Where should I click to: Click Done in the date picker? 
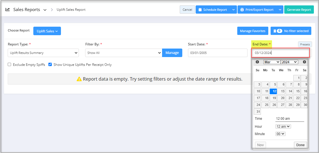[x=300, y=145]
